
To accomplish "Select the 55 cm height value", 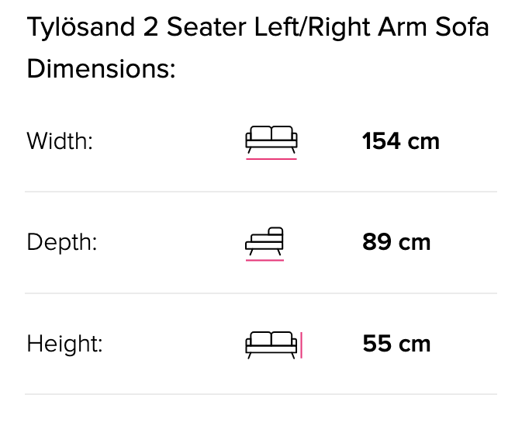I will [x=397, y=344].
